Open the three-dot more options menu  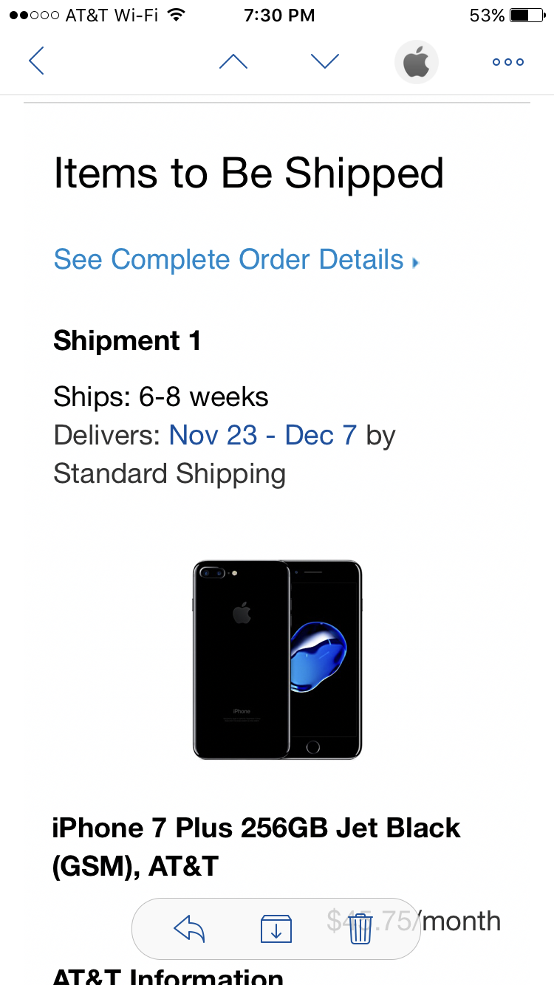pyautogui.click(x=508, y=62)
